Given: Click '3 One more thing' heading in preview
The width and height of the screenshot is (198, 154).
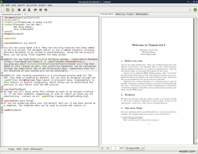Looking at the screenshot, I should [131, 108].
